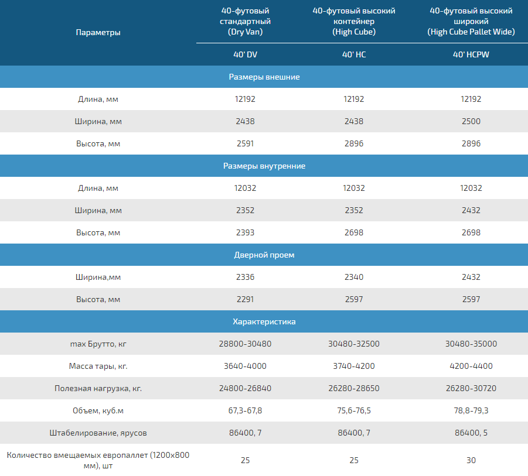Select the "Масса тары, кг." row label
The width and height of the screenshot is (528, 476).
click(98, 366)
